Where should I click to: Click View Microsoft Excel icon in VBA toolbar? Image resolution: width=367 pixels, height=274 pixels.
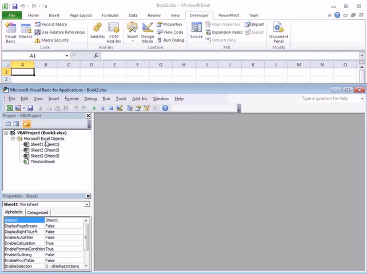(x=10, y=108)
